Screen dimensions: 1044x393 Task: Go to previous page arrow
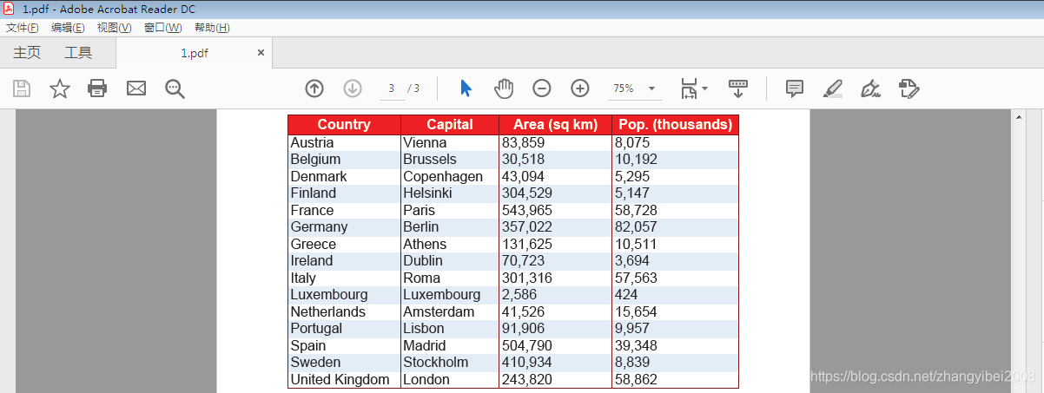(x=314, y=88)
